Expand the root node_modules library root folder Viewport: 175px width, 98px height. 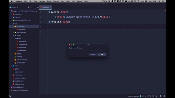12,20
